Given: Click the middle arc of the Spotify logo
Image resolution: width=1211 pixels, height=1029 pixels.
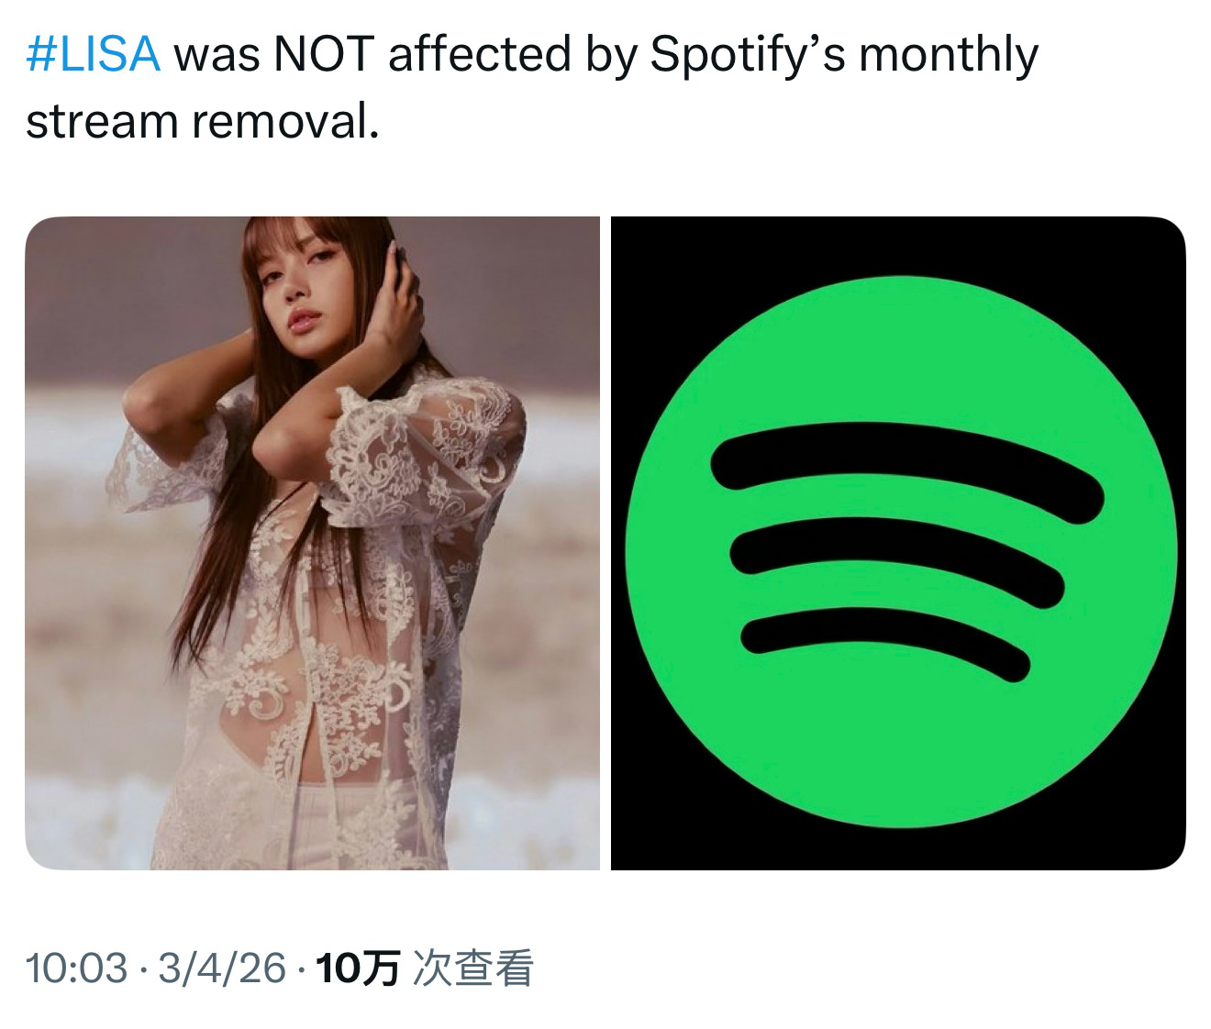Looking at the screenshot, I should 897,558.
